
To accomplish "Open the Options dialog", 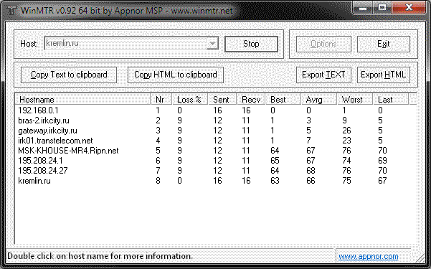I will click(x=323, y=44).
